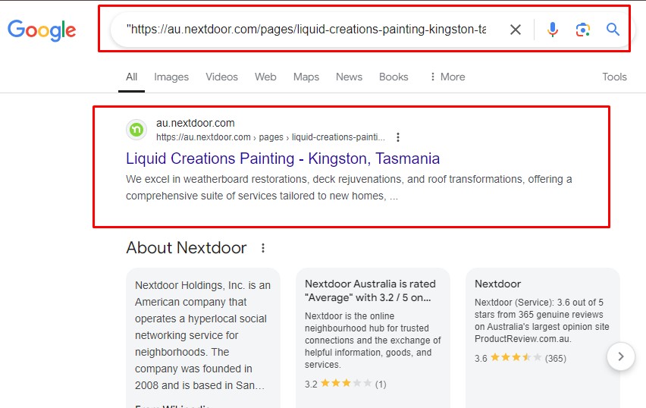This screenshot has height=408, width=646.
Task: Open Search by image lens icon
Action: coord(582,30)
